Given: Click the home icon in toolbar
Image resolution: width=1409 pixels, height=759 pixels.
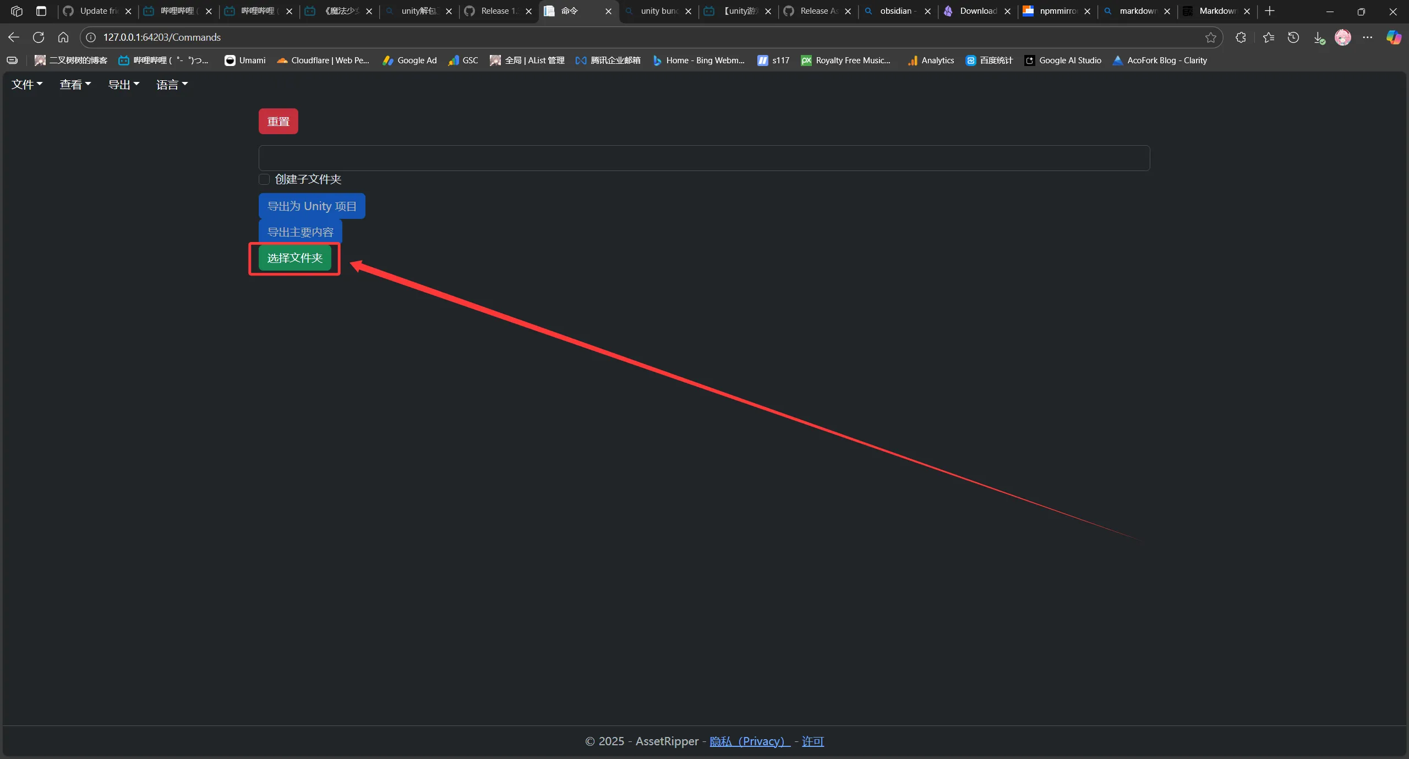Looking at the screenshot, I should [x=63, y=37].
